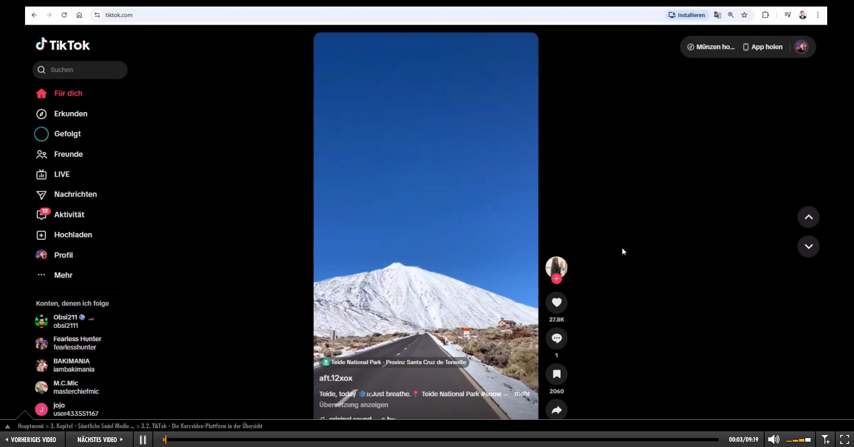Go to the previous video with the up chevron

pos(808,217)
